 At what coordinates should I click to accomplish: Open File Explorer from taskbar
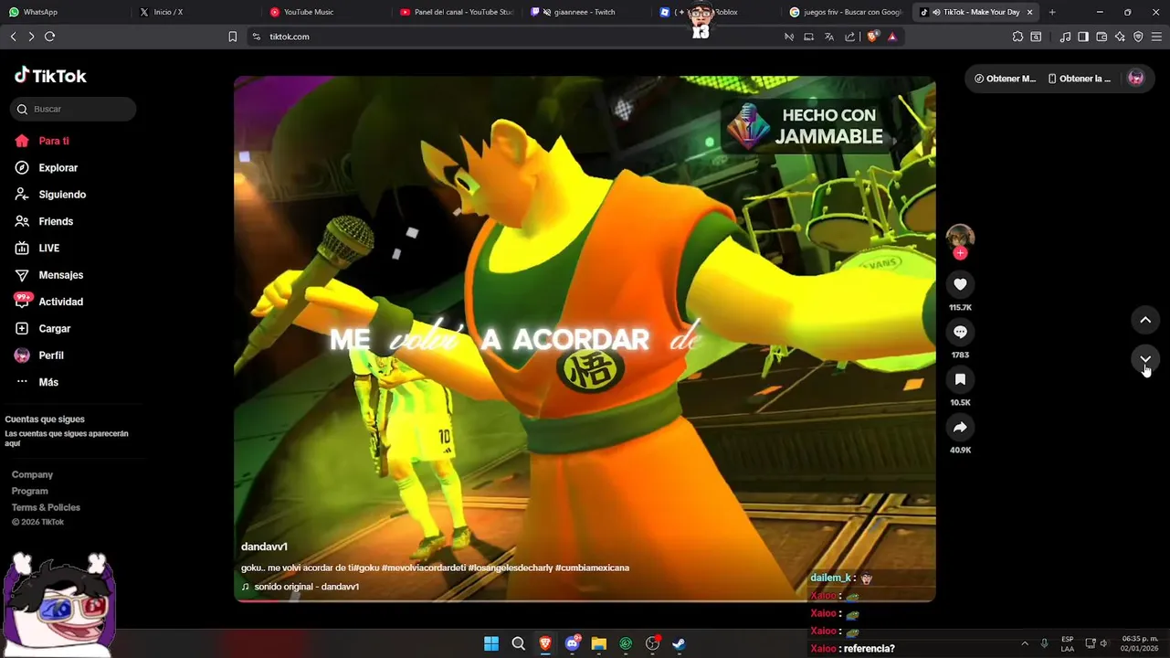[599, 643]
